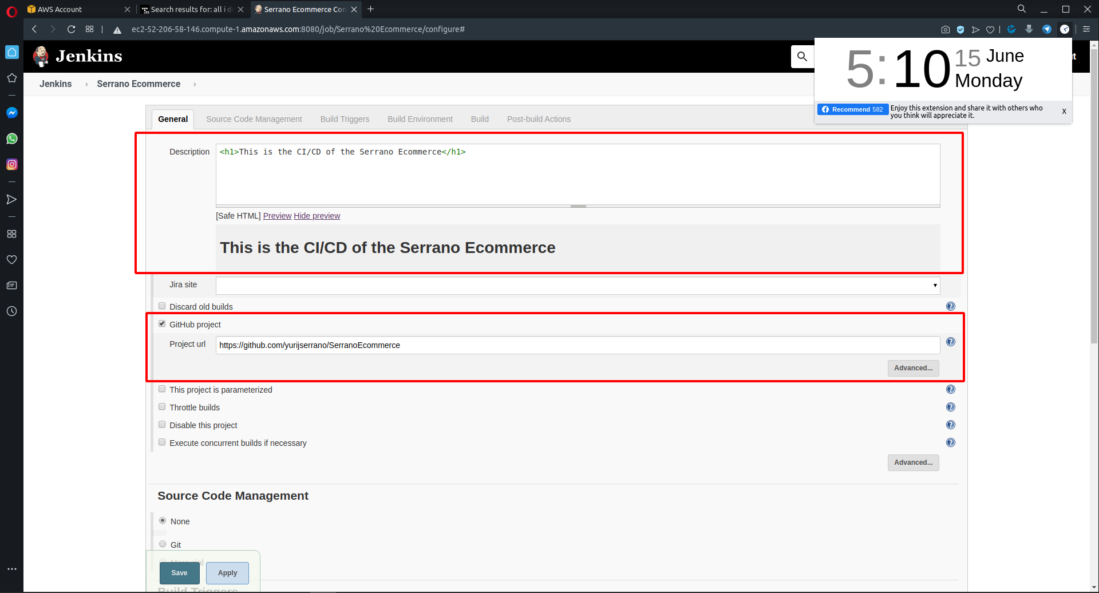Image resolution: width=1099 pixels, height=593 pixels.
Task: Open Facebook Messenger in sidebar
Action: pos(11,113)
